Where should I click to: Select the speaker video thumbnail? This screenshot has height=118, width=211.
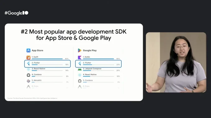click(x=176, y=62)
